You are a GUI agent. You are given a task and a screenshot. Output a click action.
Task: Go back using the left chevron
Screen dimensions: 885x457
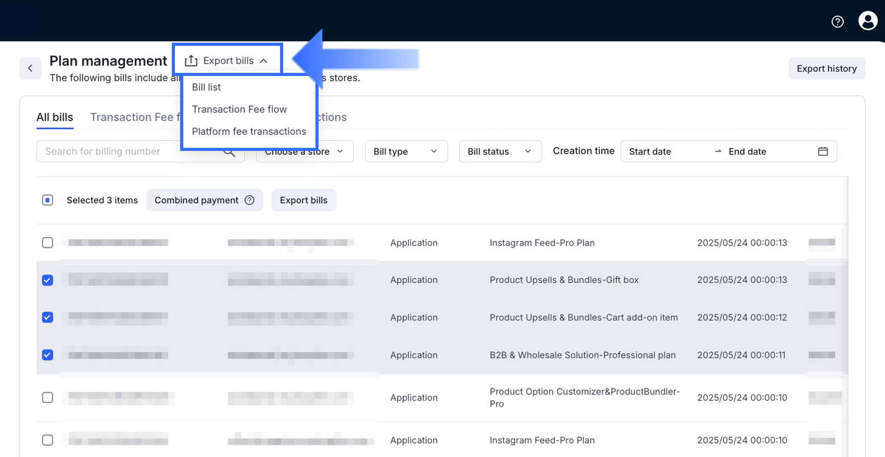coord(30,68)
